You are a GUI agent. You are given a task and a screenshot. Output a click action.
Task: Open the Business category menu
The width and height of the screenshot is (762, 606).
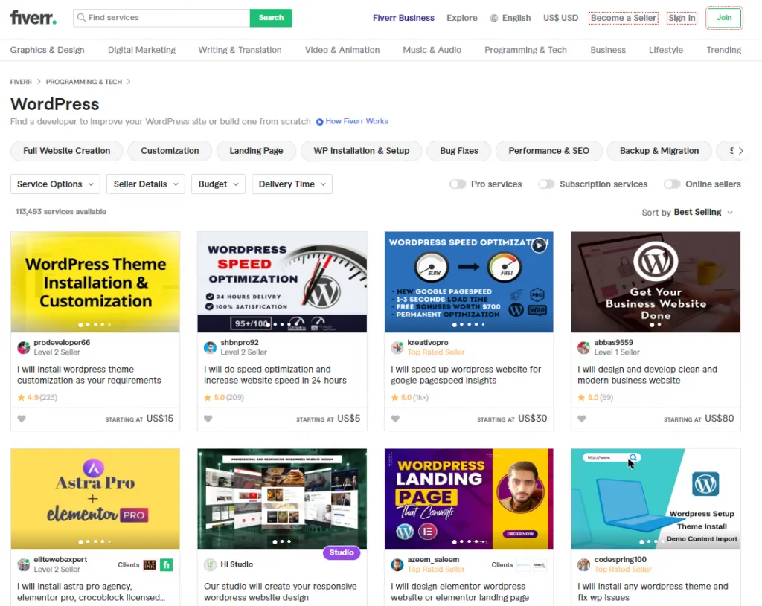tap(607, 50)
